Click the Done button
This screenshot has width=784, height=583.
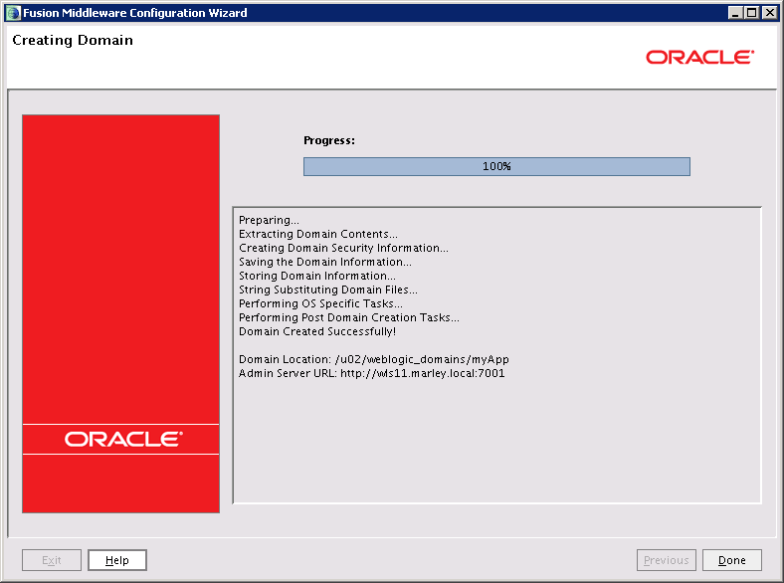[x=731, y=560]
